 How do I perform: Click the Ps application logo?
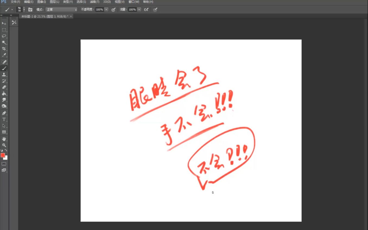pos(4,2)
